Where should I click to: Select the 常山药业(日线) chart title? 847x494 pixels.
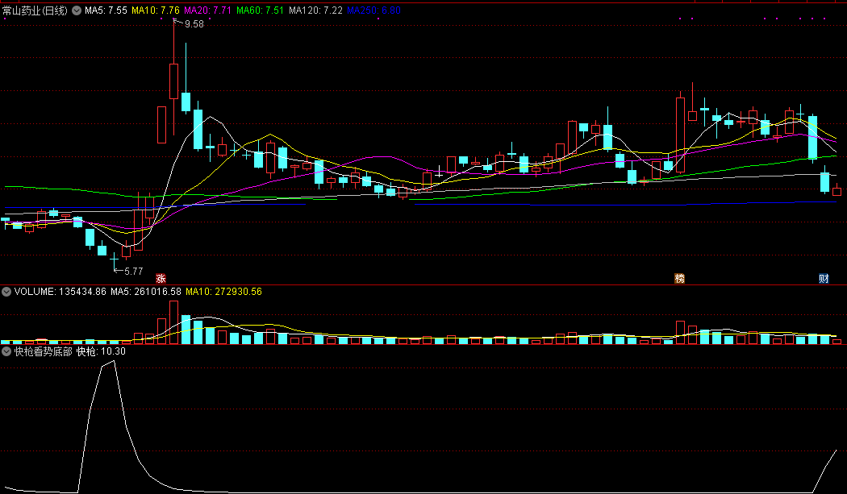coord(35,10)
